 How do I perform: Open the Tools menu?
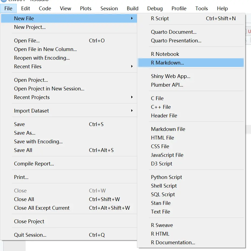pyautogui.click(x=202, y=8)
